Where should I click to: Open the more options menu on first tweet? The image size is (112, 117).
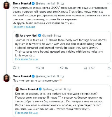[x=109, y=4]
